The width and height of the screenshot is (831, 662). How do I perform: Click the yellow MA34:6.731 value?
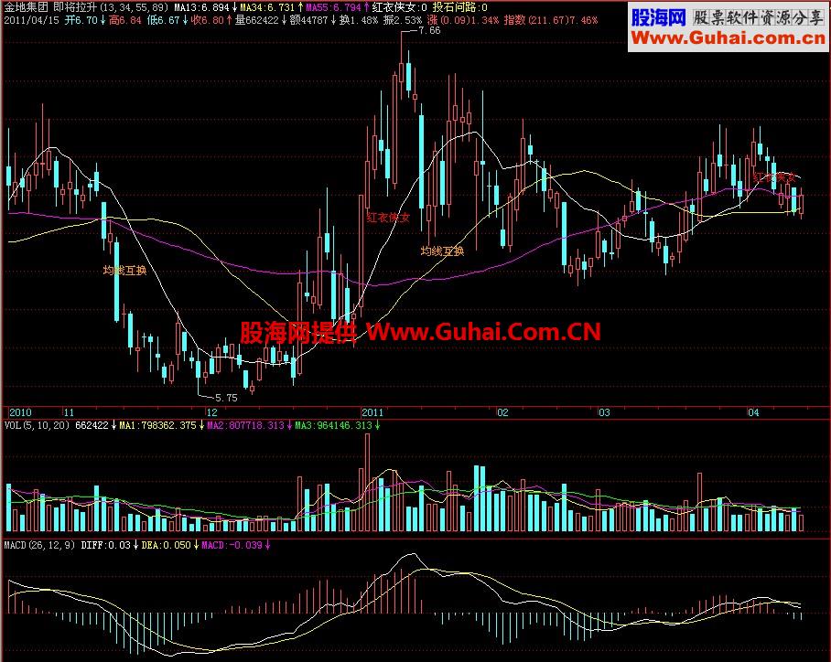point(266,7)
